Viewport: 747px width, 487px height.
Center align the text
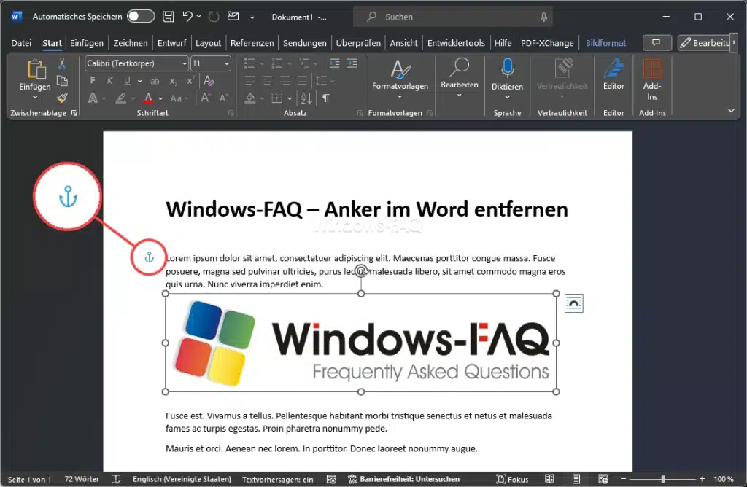coord(267,81)
